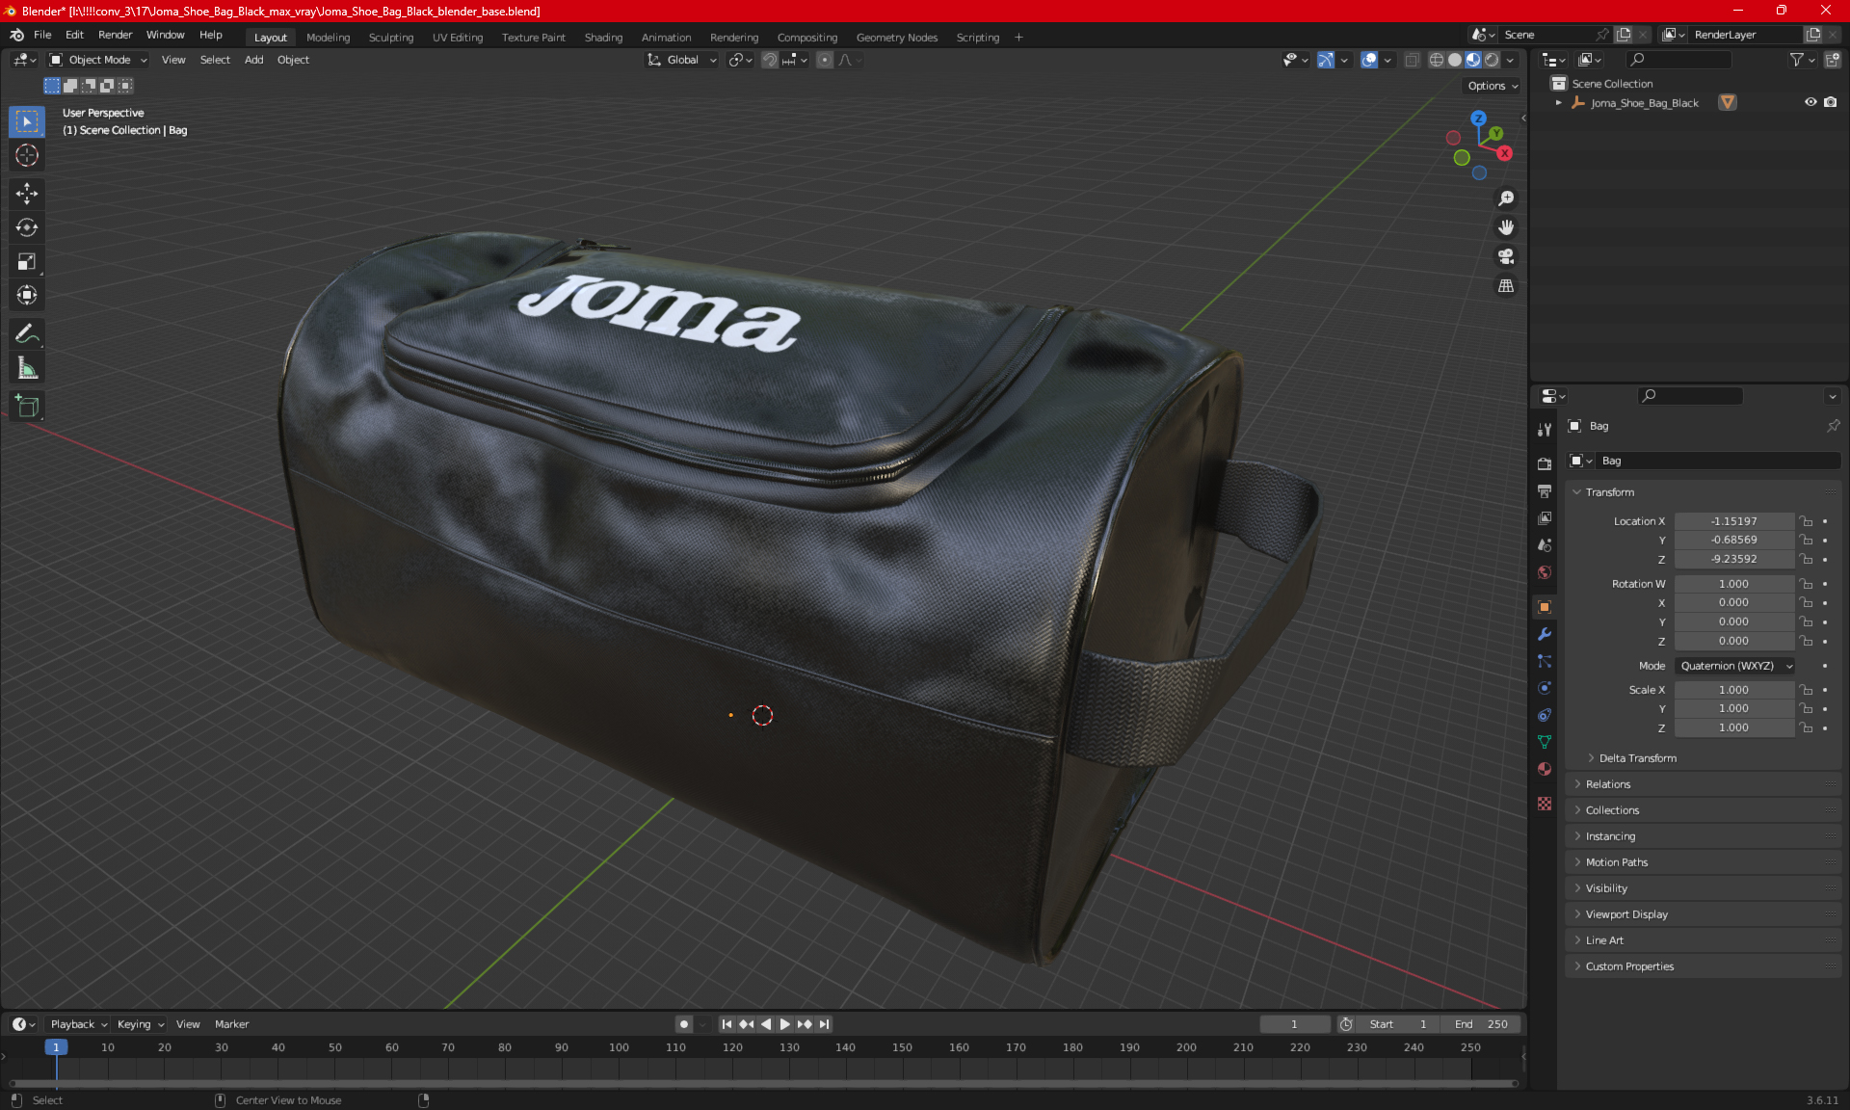The height and width of the screenshot is (1110, 1850).
Task: Open the Render properties tab
Action: 1545,463
